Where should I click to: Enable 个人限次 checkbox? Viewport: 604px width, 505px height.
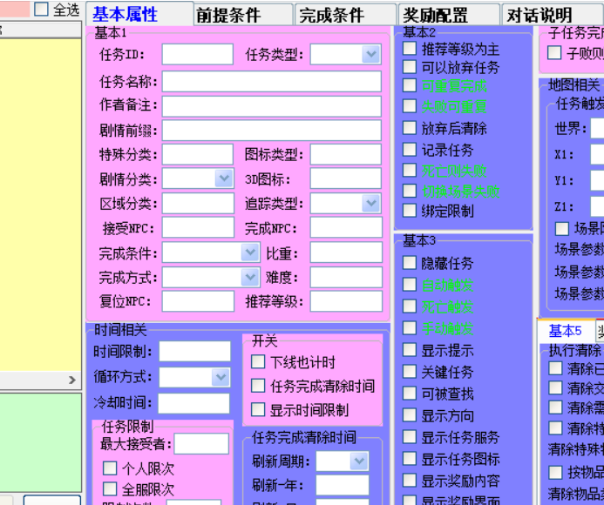(x=110, y=468)
